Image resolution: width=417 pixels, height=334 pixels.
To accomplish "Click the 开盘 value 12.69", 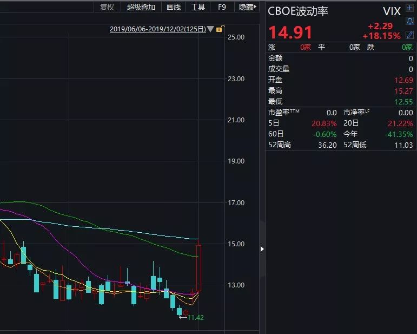I will [403, 80].
